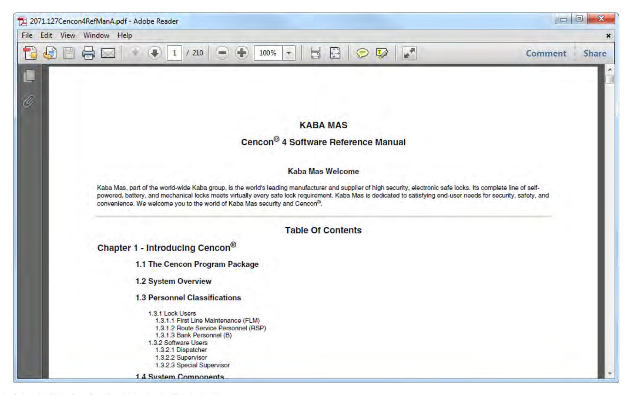Open the View menu

[68, 35]
